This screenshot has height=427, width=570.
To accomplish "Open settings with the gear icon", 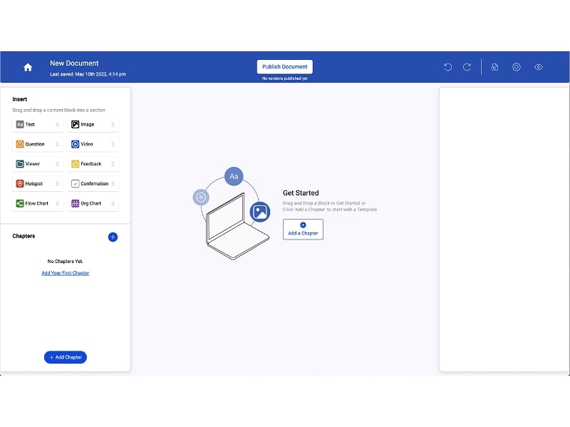I will [516, 67].
